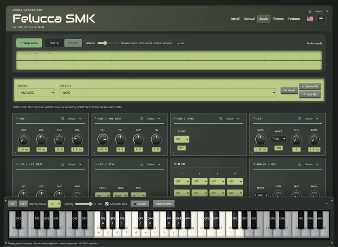Expand the Default dropdown in the page header
The image size is (338, 247).
[322, 11]
